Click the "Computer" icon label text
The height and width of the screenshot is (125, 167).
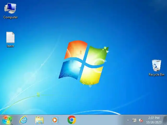(10, 17)
